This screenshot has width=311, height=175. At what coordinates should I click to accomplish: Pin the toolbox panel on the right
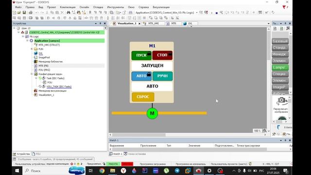285,23
